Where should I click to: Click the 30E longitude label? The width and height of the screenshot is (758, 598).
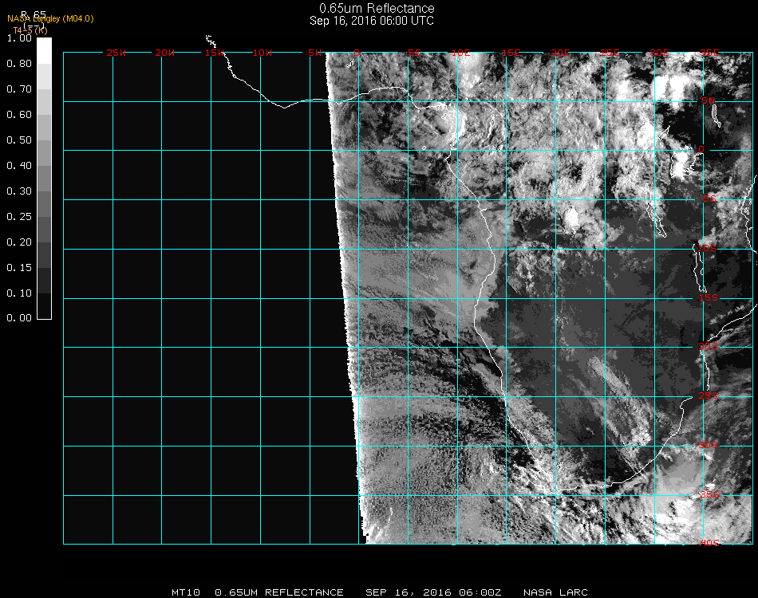tap(659, 53)
